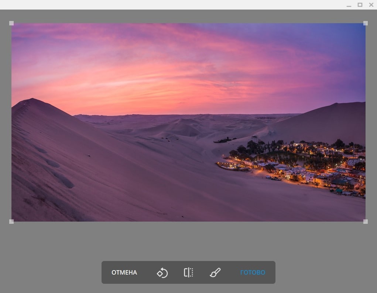Click the desert sunset photo
377x293 pixels.
(x=188, y=122)
